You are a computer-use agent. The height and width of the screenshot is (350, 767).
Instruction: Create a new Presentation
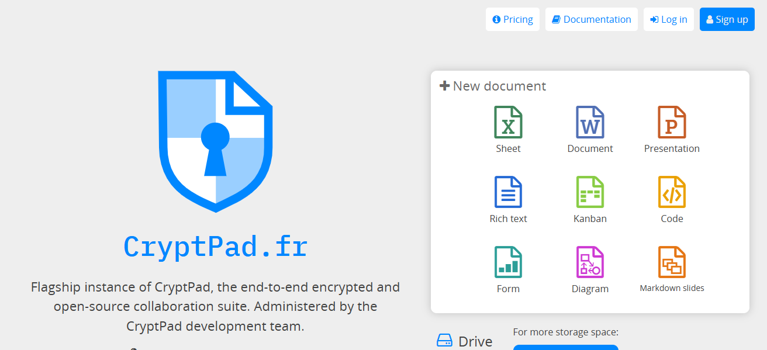pos(672,130)
